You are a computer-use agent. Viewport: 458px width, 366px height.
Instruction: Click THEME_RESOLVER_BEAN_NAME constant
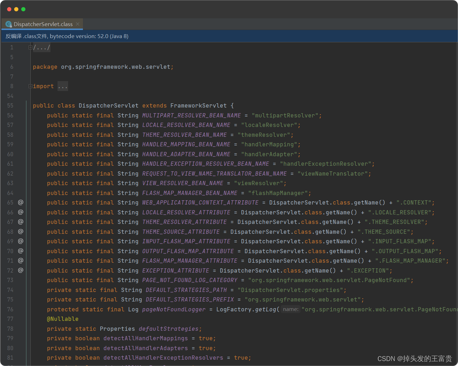(x=185, y=135)
